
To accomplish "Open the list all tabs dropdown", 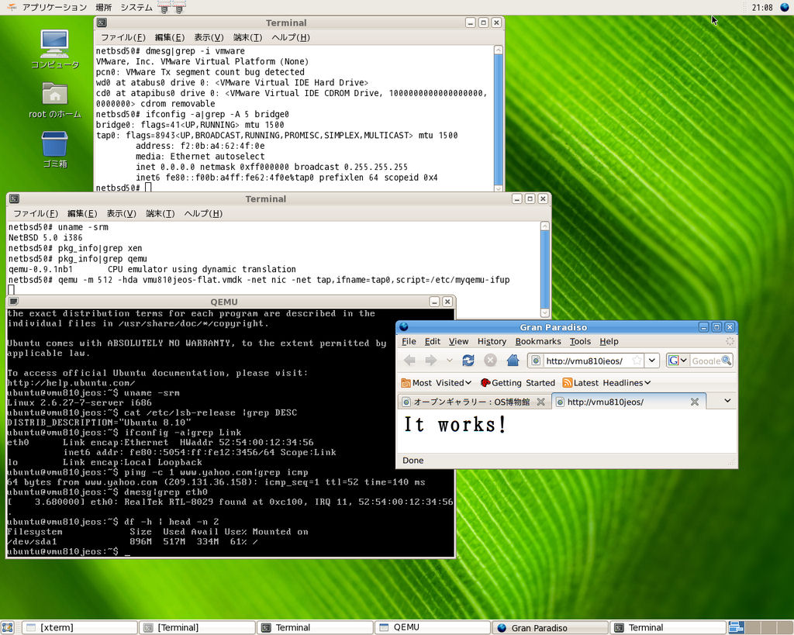I will [x=727, y=401].
